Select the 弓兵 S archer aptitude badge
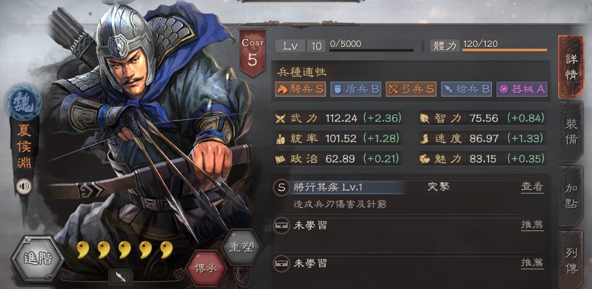Image resolution: width=592 pixels, height=289 pixels. 411,89
